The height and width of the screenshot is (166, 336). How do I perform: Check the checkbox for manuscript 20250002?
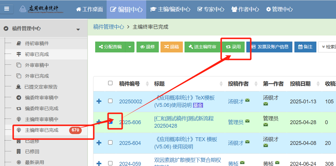point(110,101)
